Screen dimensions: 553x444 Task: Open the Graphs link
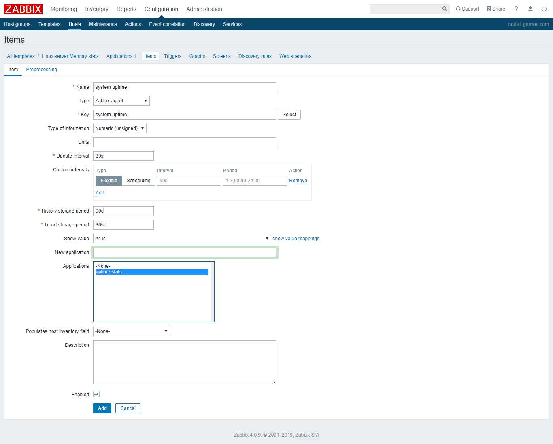coord(197,56)
